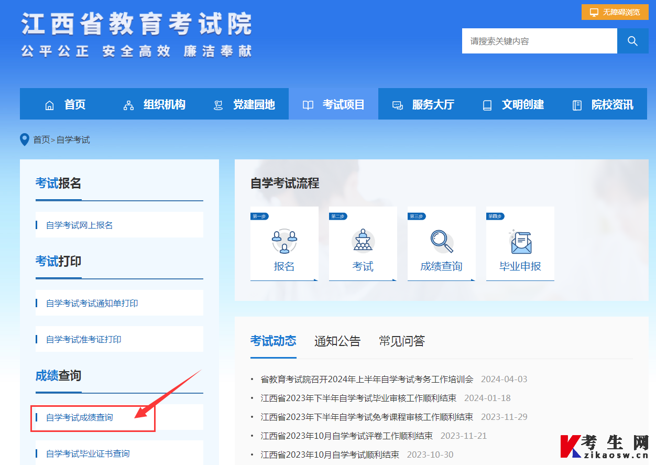Click the book icon beside 考试项目
This screenshot has width=656, height=465.
click(x=308, y=104)
